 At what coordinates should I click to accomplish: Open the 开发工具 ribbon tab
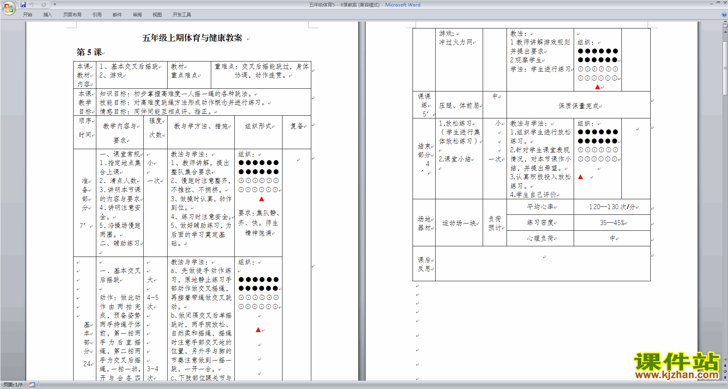[182, 15]
